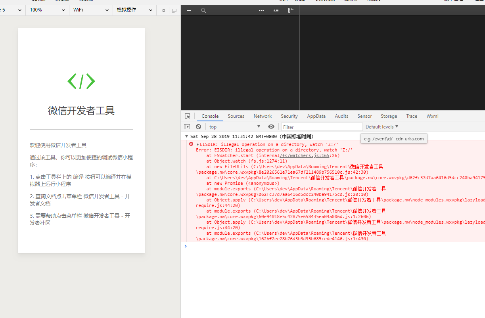Switch to the Trace tab

[x=412, y=116]
